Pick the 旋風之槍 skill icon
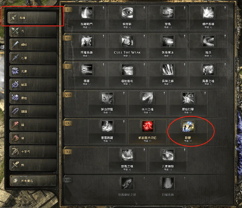242x208 pixels. (127, 155)
